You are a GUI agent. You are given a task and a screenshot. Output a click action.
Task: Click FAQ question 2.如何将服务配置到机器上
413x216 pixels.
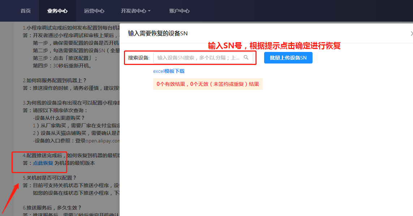[54, 80]
